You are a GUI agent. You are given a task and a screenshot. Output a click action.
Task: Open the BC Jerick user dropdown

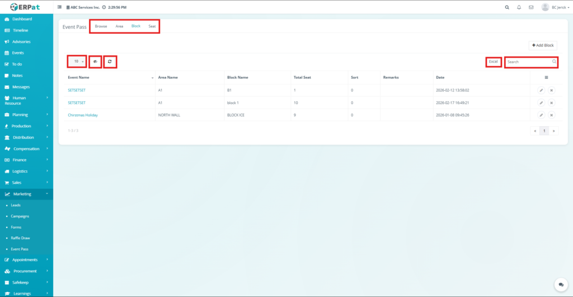pos(555,7)
